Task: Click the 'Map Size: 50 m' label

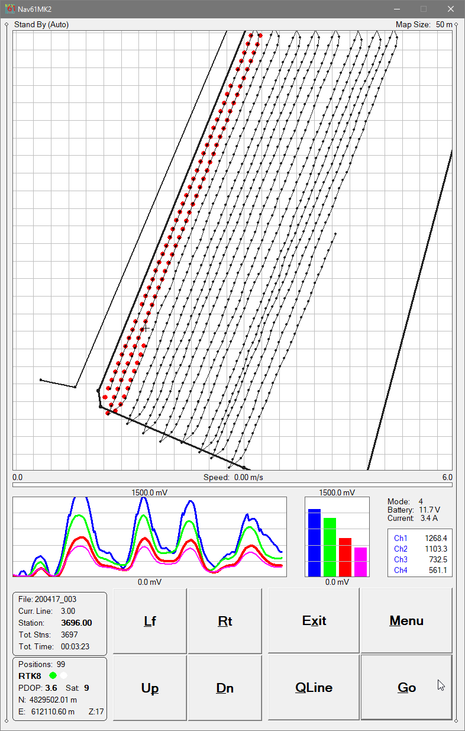Action: pyautogui.click(x=424, y=24)
